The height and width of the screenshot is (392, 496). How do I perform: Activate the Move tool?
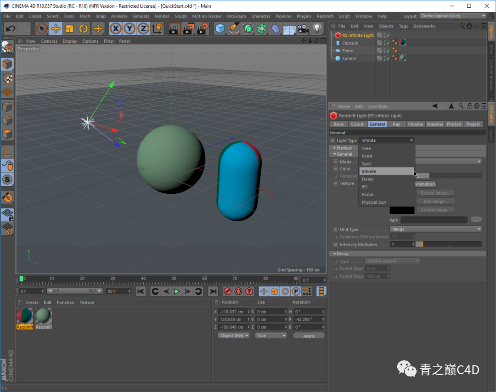pyautogui.click(x=56, y=29)
